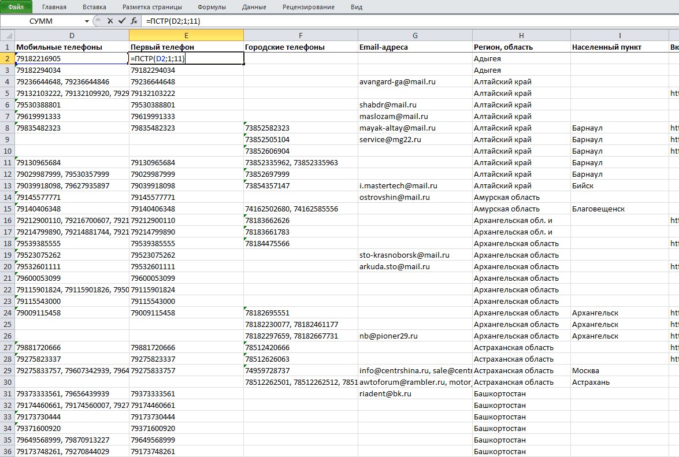Screen dimensions: 679x457
Task: Open the Данные ribbon tab
Action: (254, 7)
